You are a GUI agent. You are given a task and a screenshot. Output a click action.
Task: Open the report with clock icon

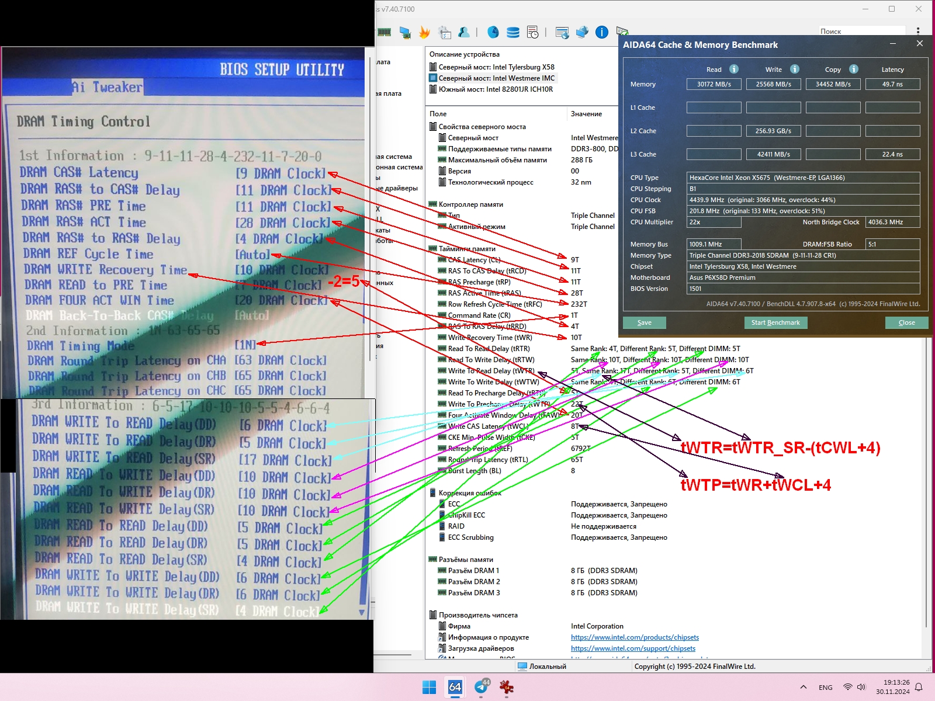(x=533, y=32)
